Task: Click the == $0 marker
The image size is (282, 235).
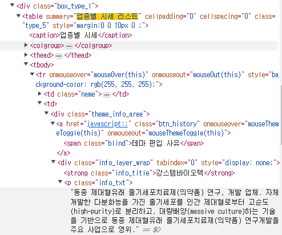Action: pyautogui.click(x=151, y=230)
